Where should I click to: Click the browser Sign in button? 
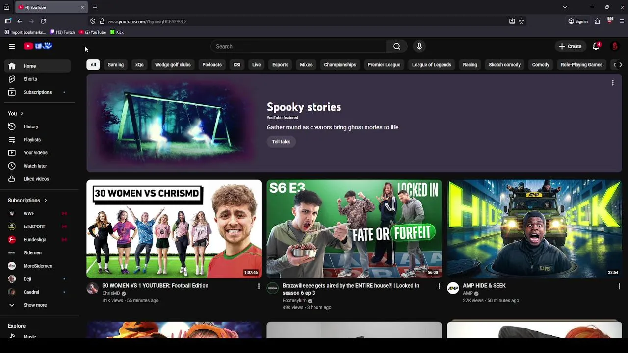pyautogui.click(x=578, y=21)
